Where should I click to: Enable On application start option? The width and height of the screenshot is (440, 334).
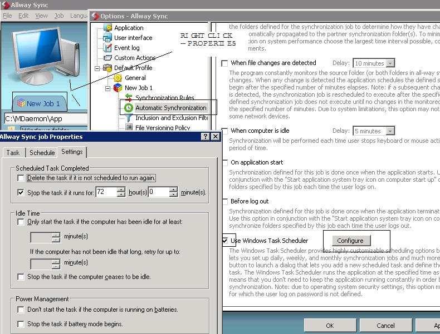click(x=225, y=163)
